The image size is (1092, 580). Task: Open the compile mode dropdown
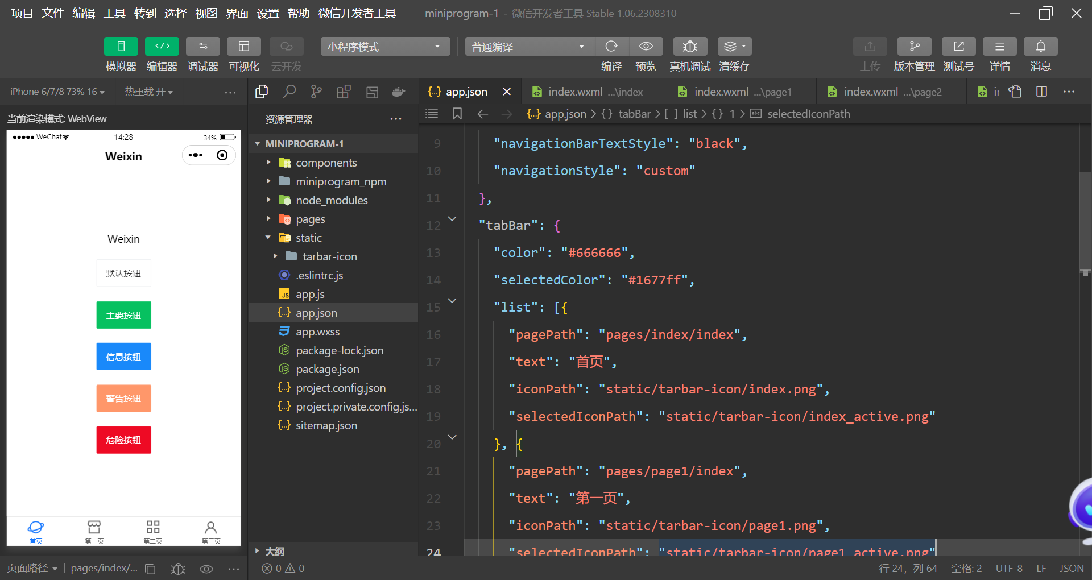pyautogui.click(x=530, y=47)
